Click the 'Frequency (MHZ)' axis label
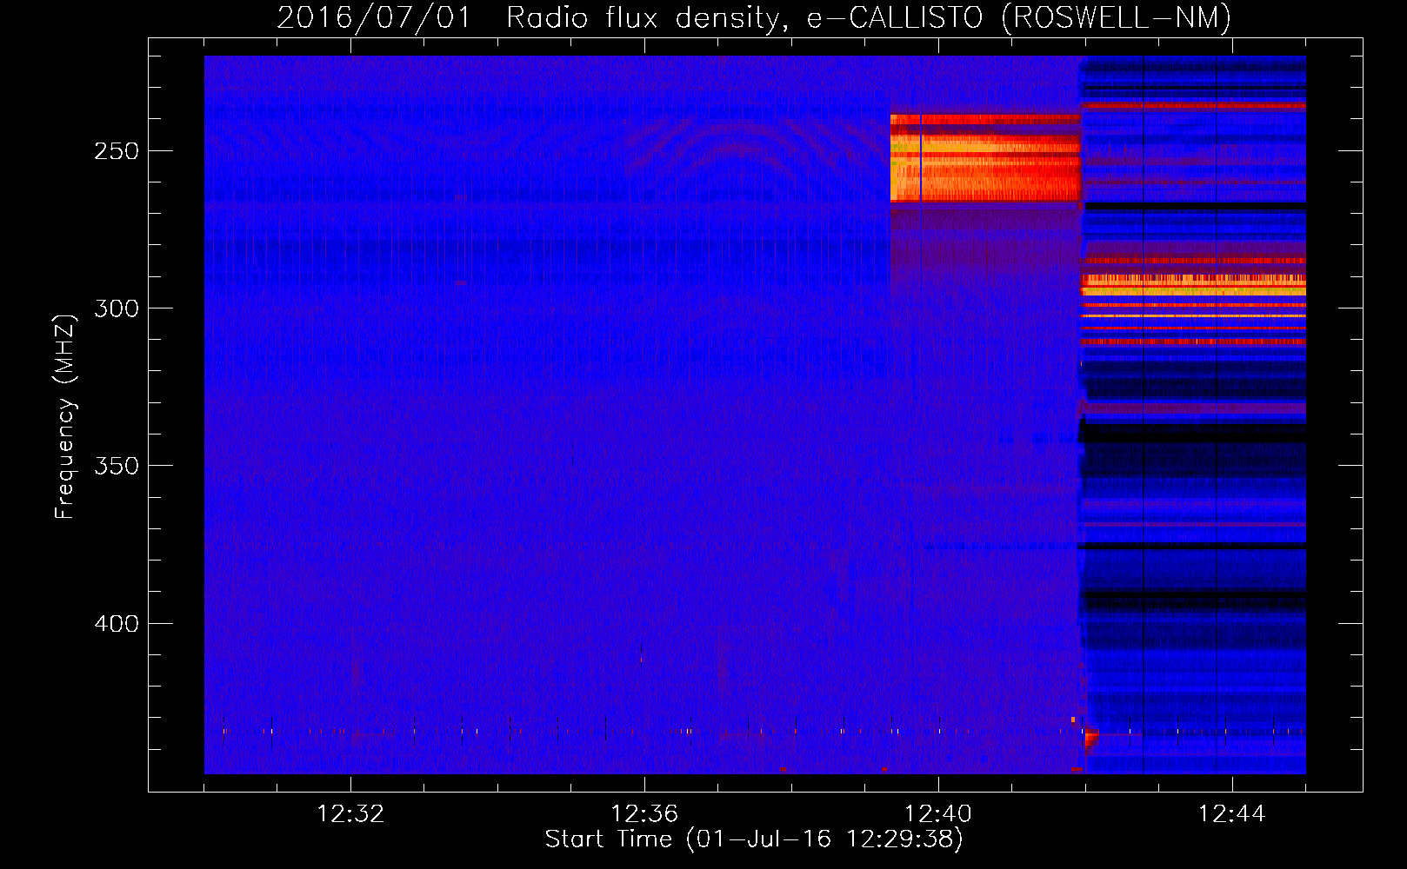This screenshot has width=1407, height=869. [x=65, y=416]
